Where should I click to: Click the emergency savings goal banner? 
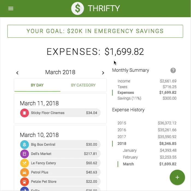click(95, 31)
